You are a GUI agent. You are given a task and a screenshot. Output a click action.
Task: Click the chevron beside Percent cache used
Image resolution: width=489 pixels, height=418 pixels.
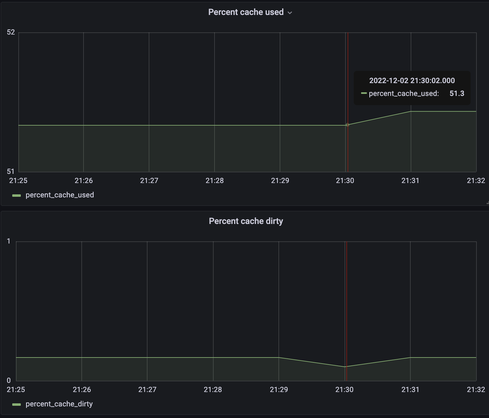point(290,13)
